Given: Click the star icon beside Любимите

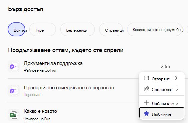Looking at the screenshot, I should click(x=146, y=114).
